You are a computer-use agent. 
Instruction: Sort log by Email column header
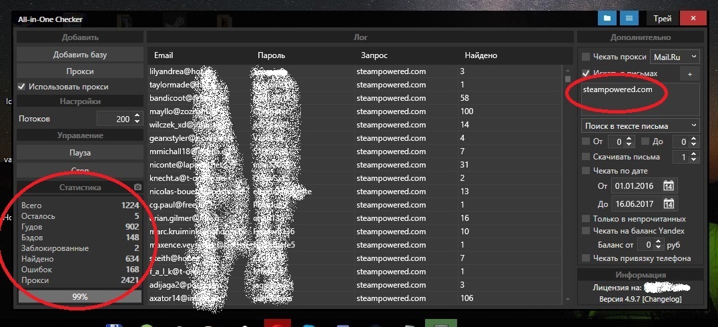(163, 55)
